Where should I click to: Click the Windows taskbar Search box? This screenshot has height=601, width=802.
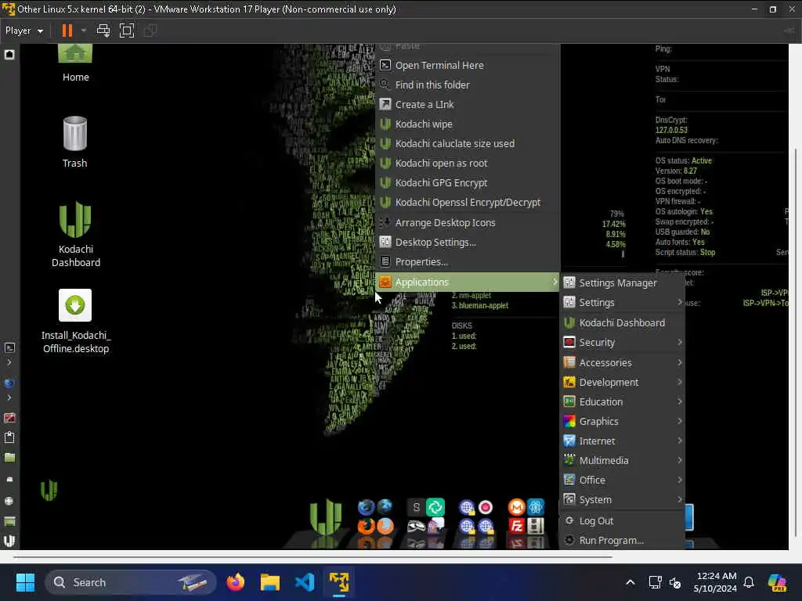(131, 582)
